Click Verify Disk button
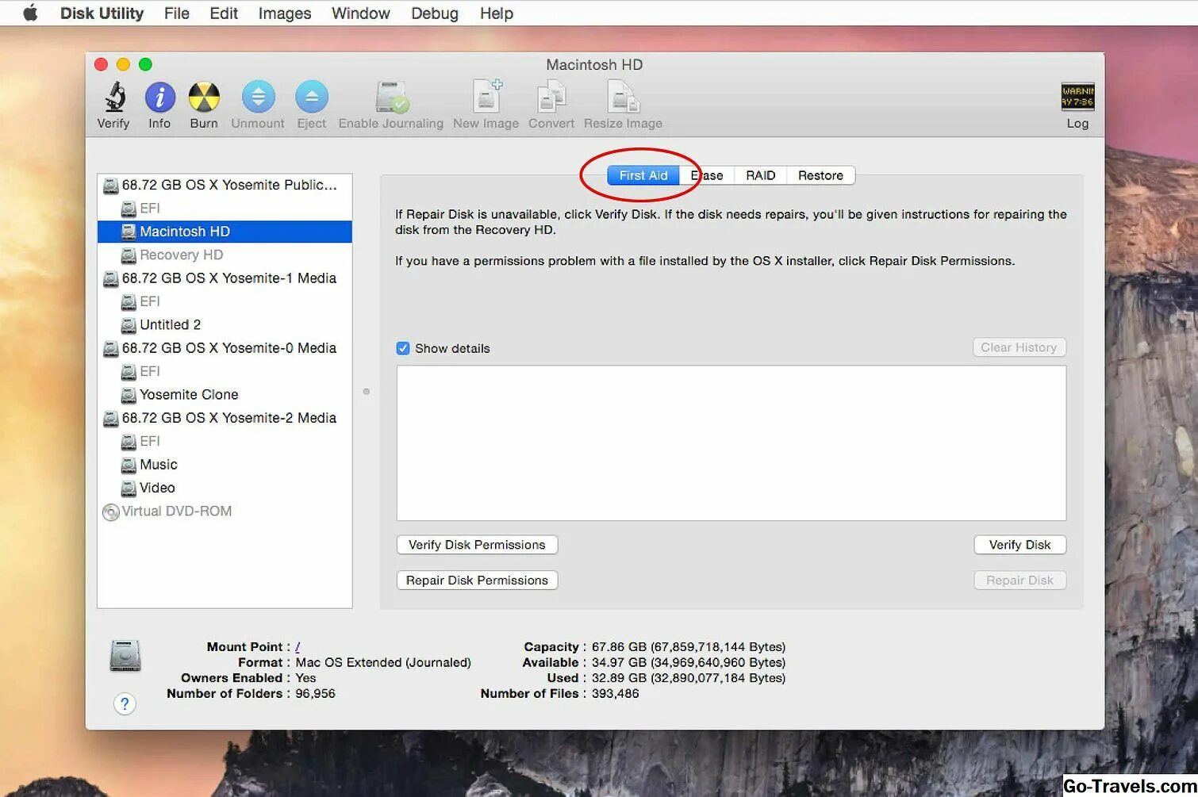The height and width of the screenshot is (797, 1198). (1019, 545)
